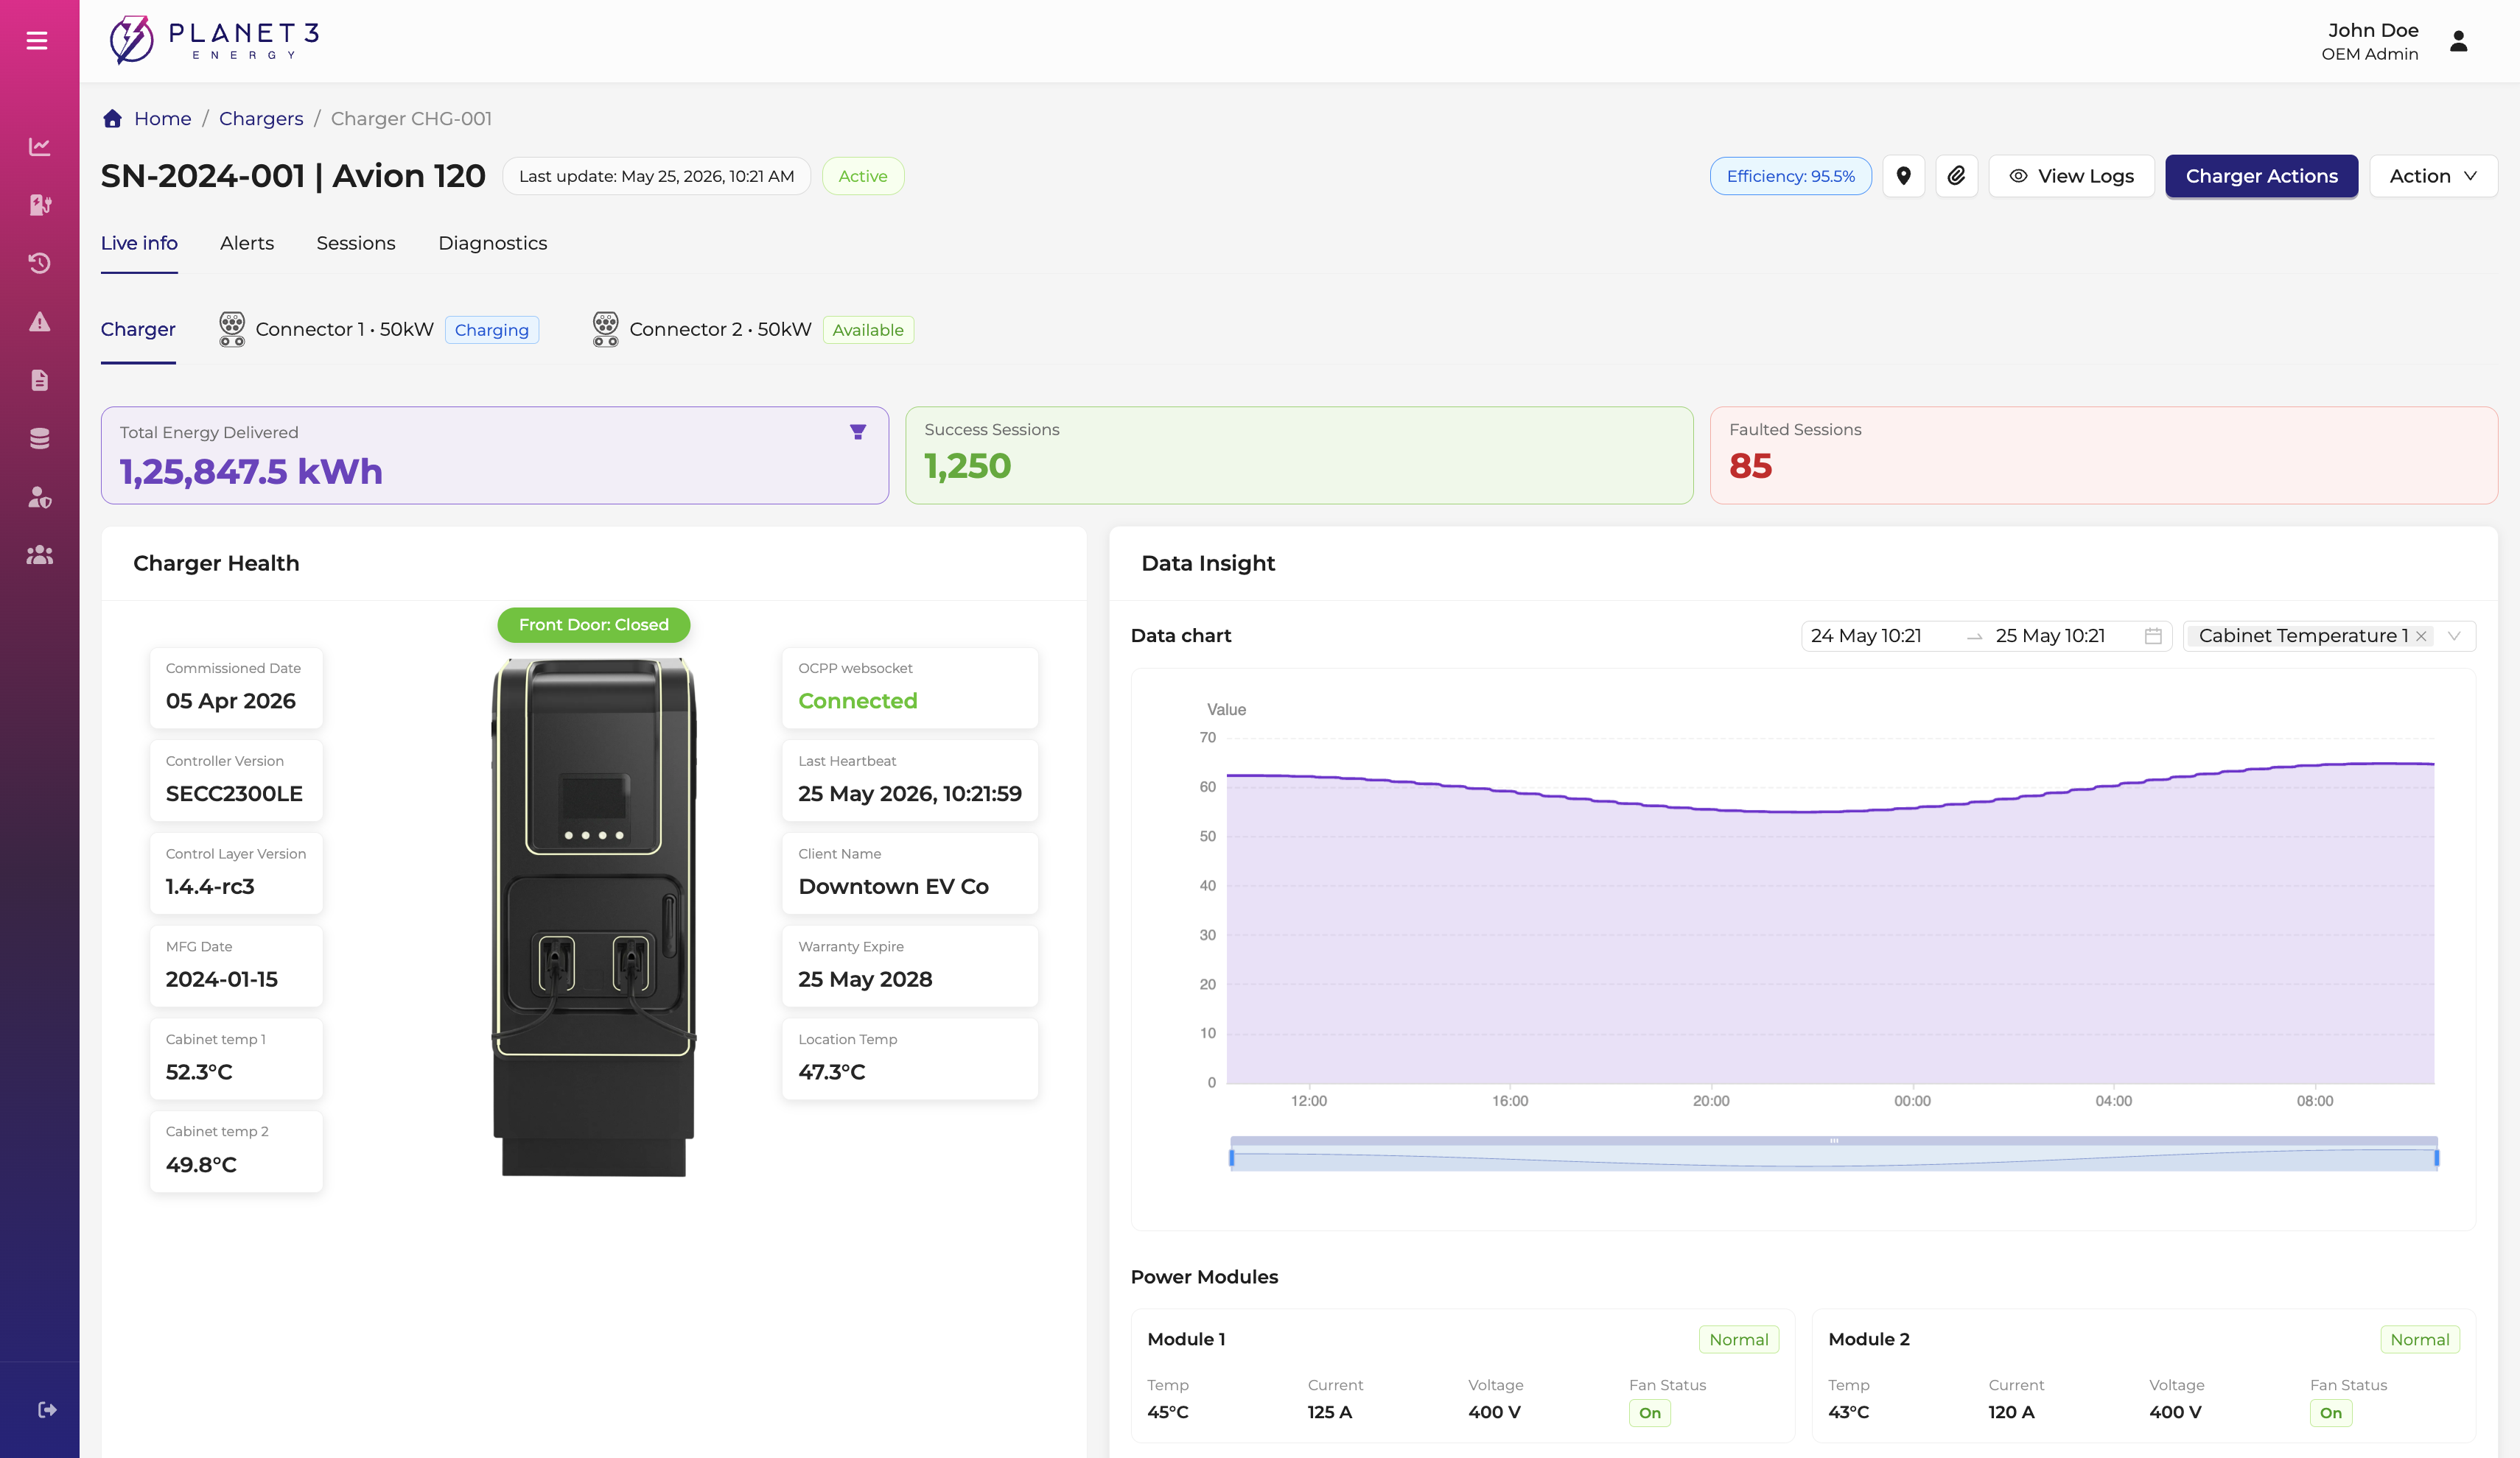
Task: Click the Warranty Expire 25 May 2028
Action: point(865,979)
